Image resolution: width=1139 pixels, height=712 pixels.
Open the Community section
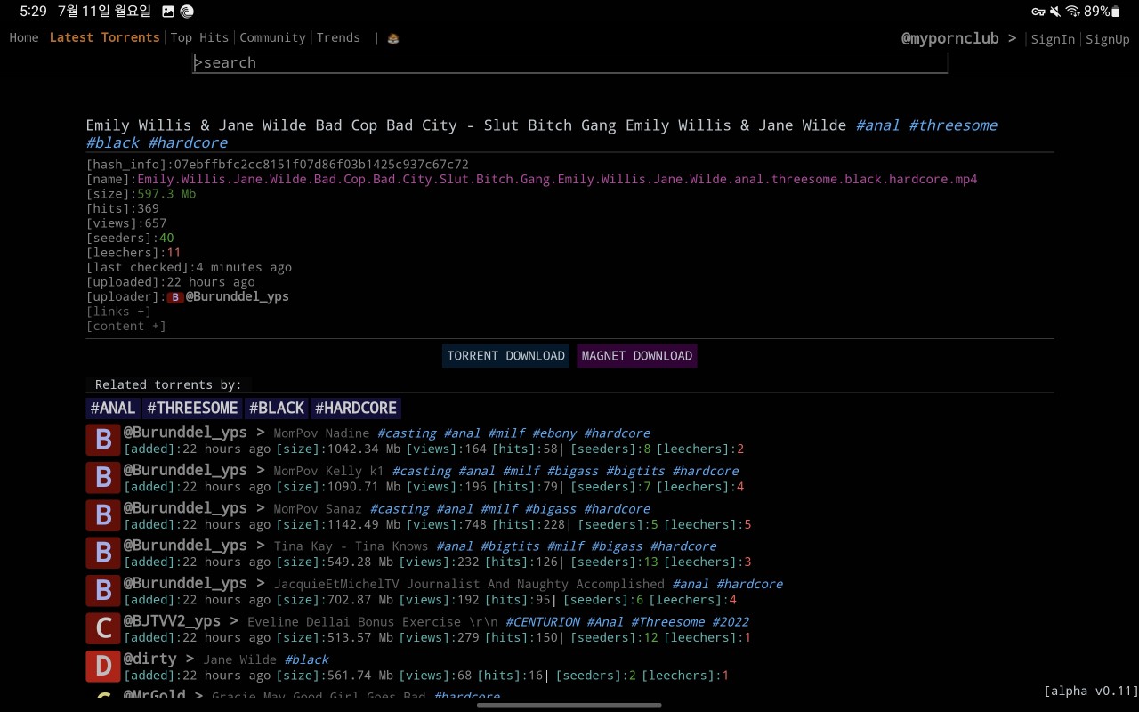[x=272, y=37]
